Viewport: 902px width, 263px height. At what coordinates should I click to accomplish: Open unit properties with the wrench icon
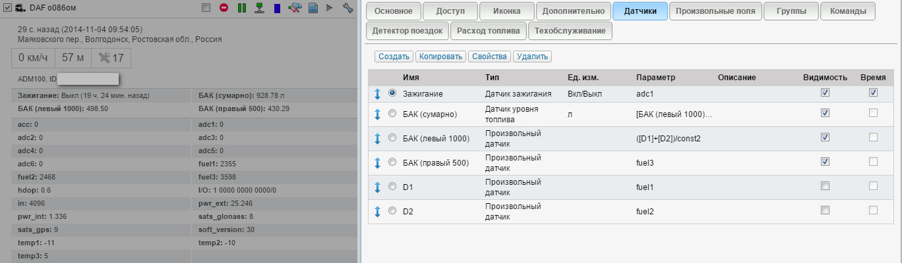coord(347,8)
